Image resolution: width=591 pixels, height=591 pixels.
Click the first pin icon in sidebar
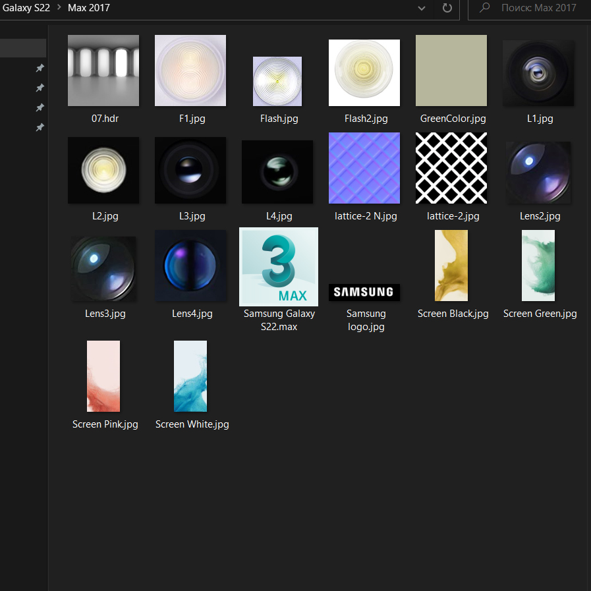point(40,68)
